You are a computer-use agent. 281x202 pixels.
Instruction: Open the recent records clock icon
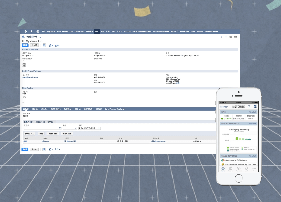click(x=25, y=31)
